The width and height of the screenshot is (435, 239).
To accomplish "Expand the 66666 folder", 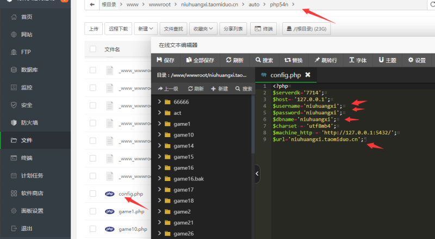I will [x=159, y=101].
